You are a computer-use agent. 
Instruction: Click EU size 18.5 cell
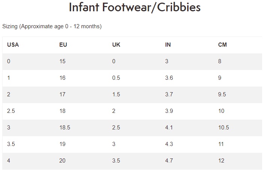(x=65, y=128)
